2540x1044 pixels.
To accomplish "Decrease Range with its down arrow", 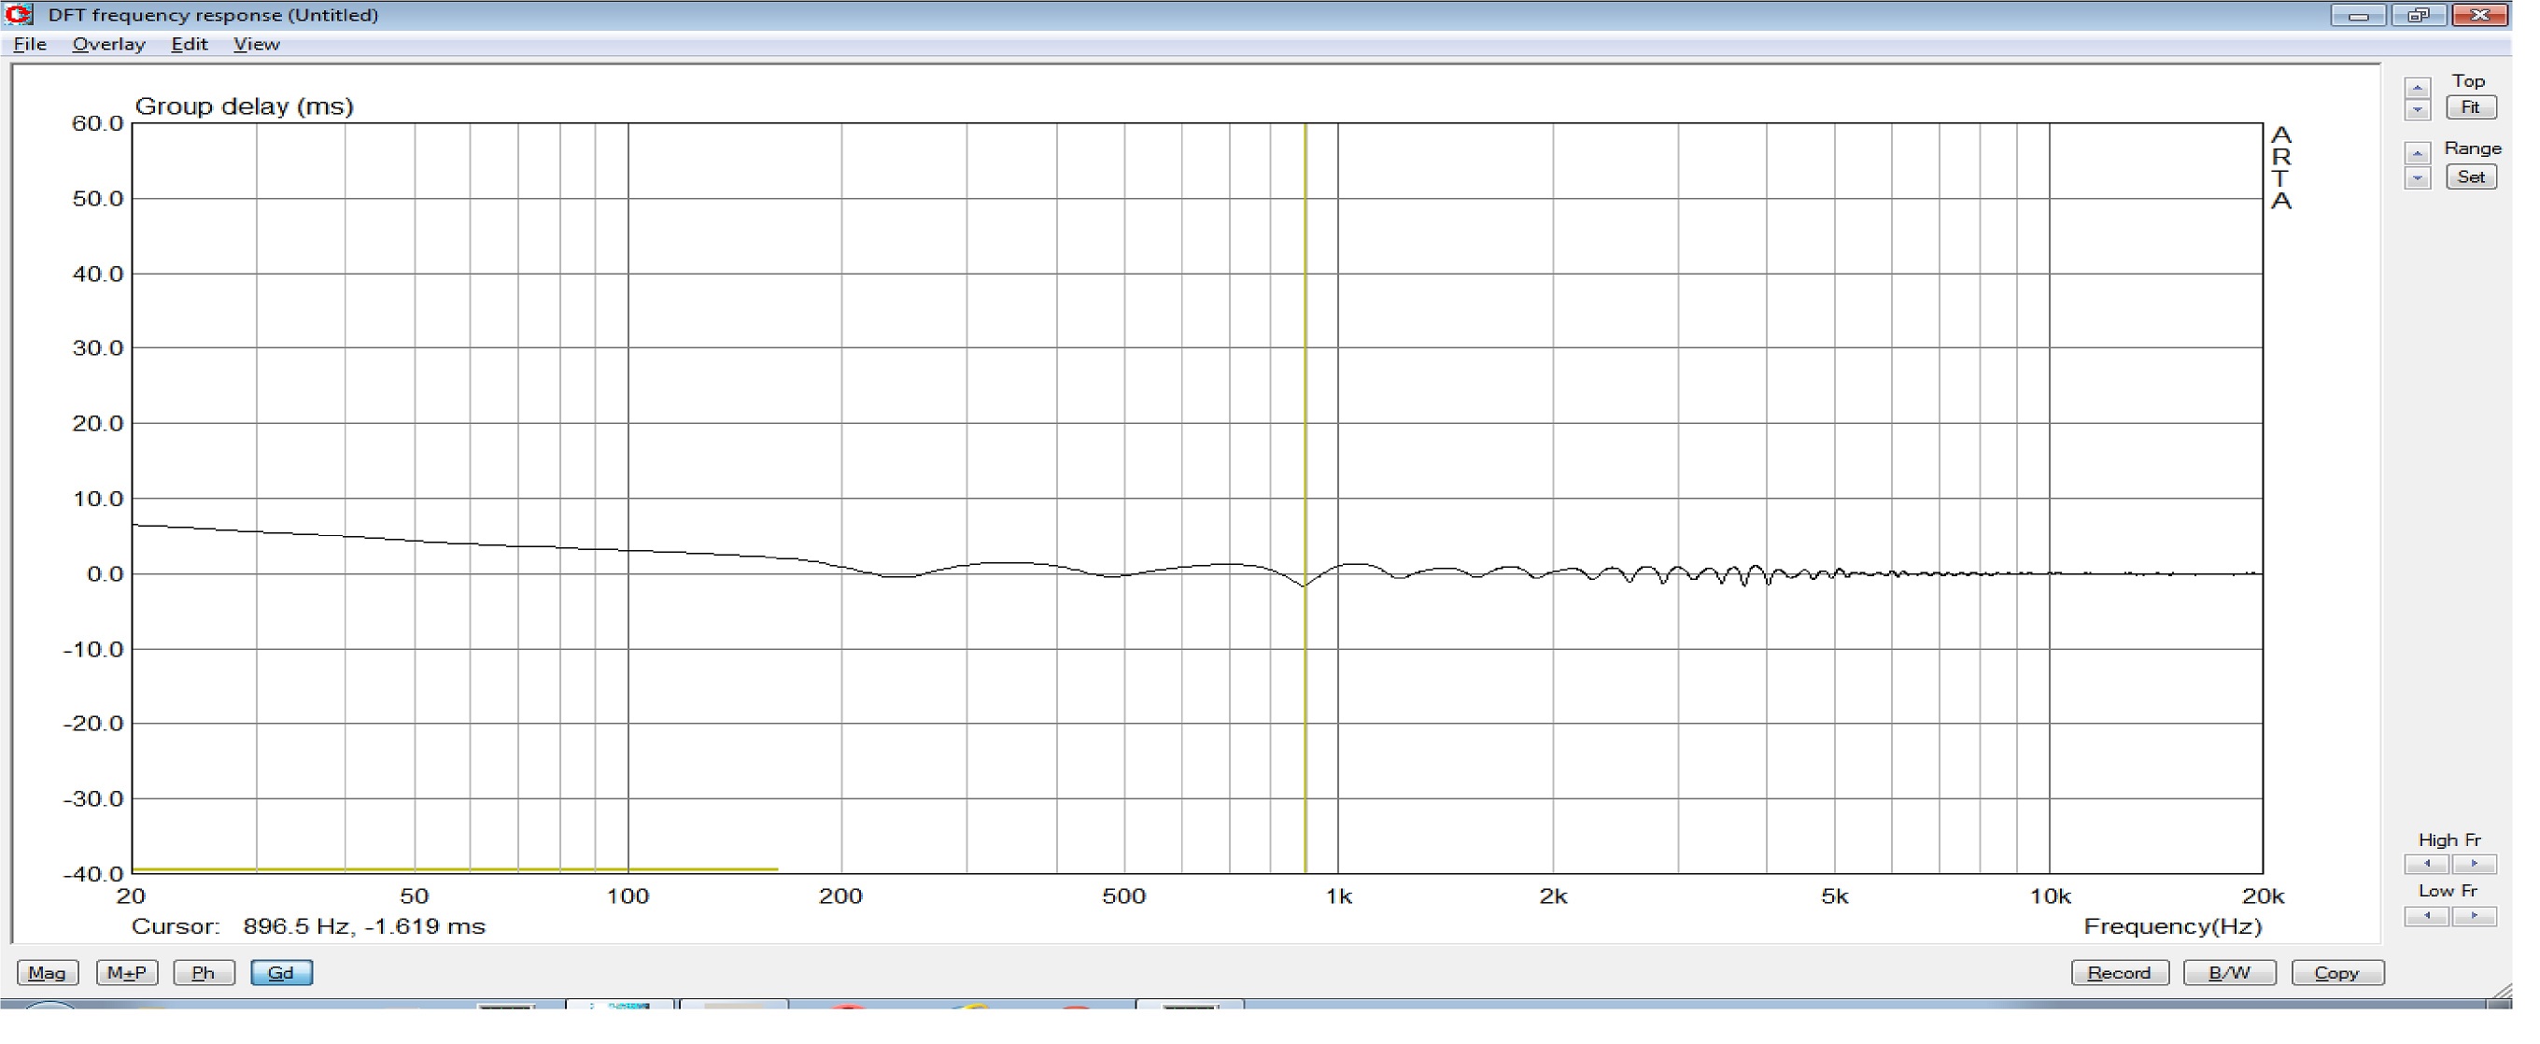I will (2417, 178).
